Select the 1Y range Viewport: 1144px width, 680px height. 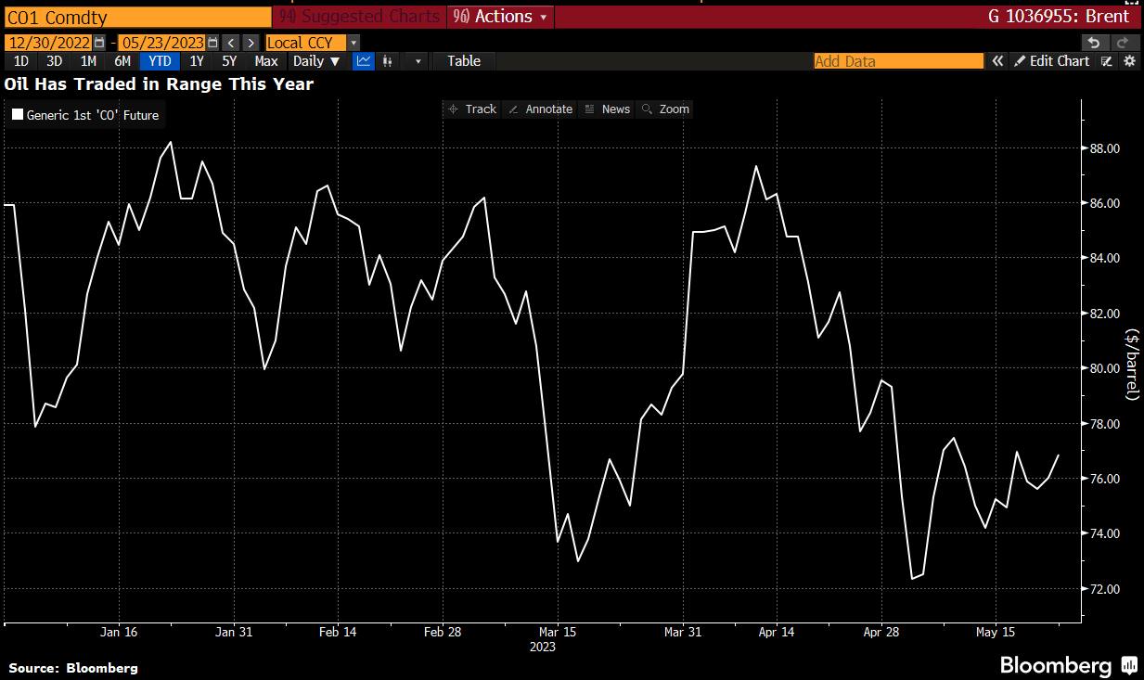point(196,61)
